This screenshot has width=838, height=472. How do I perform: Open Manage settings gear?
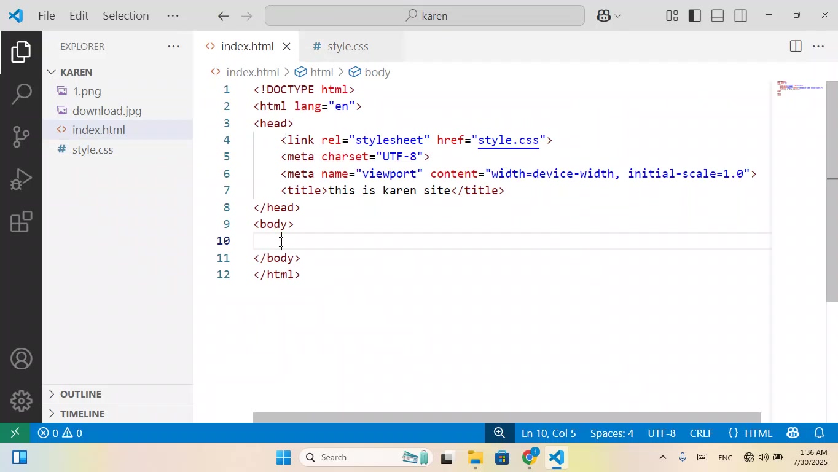pyautogui.click(x=22, y=401)
